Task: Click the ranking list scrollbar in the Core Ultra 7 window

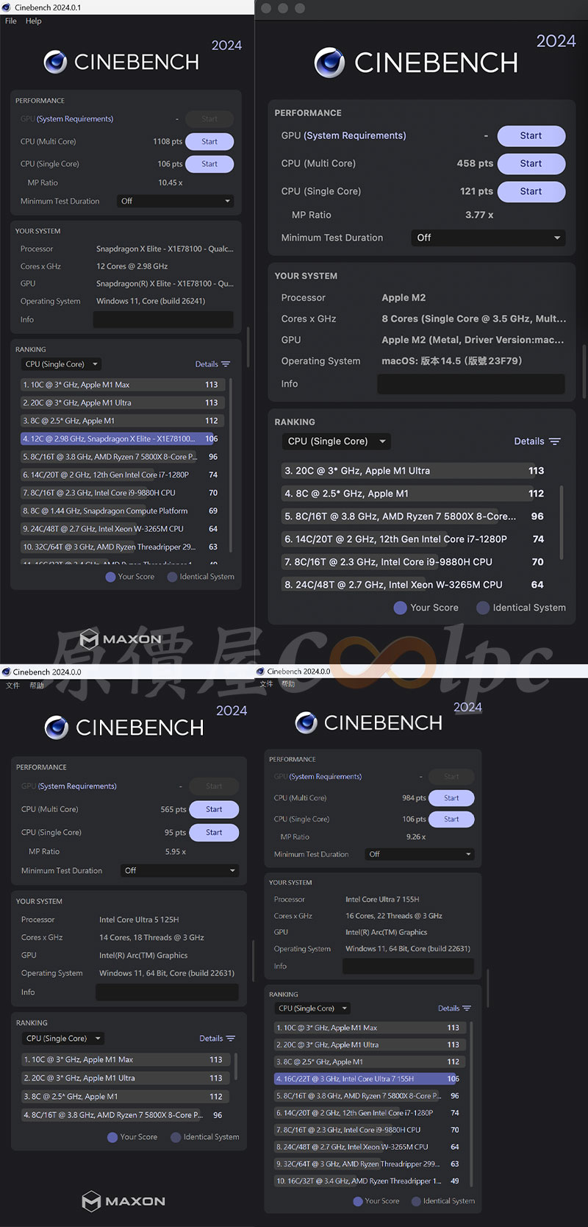Action: (470, 1103)
